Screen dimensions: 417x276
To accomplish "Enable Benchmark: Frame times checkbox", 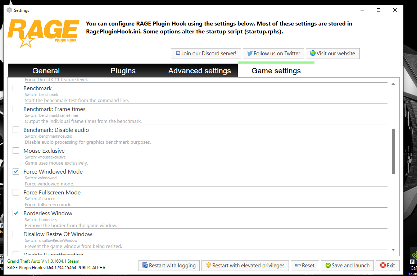I will point(16,109).
